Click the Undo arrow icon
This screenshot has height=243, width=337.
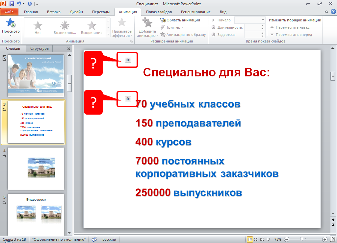point(19,4)
